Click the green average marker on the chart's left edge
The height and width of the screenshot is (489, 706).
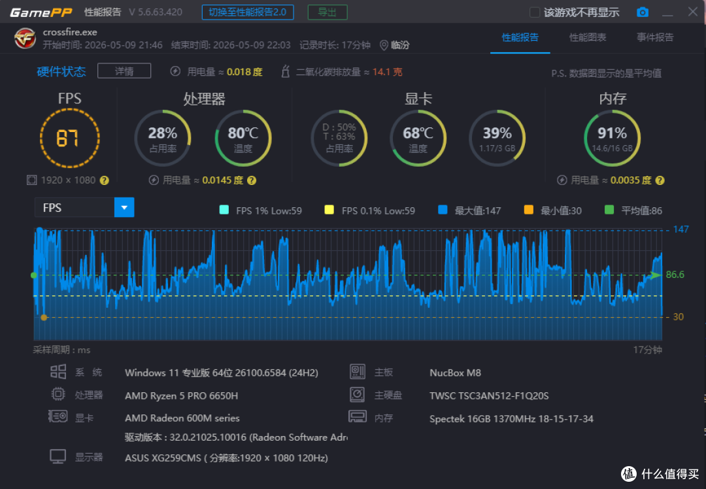pos(34,275)
